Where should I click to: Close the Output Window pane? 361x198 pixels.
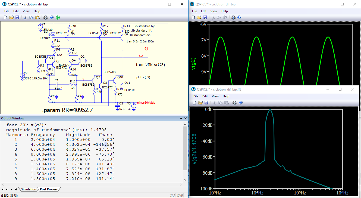pyautogui.click(x=186, y=119)
